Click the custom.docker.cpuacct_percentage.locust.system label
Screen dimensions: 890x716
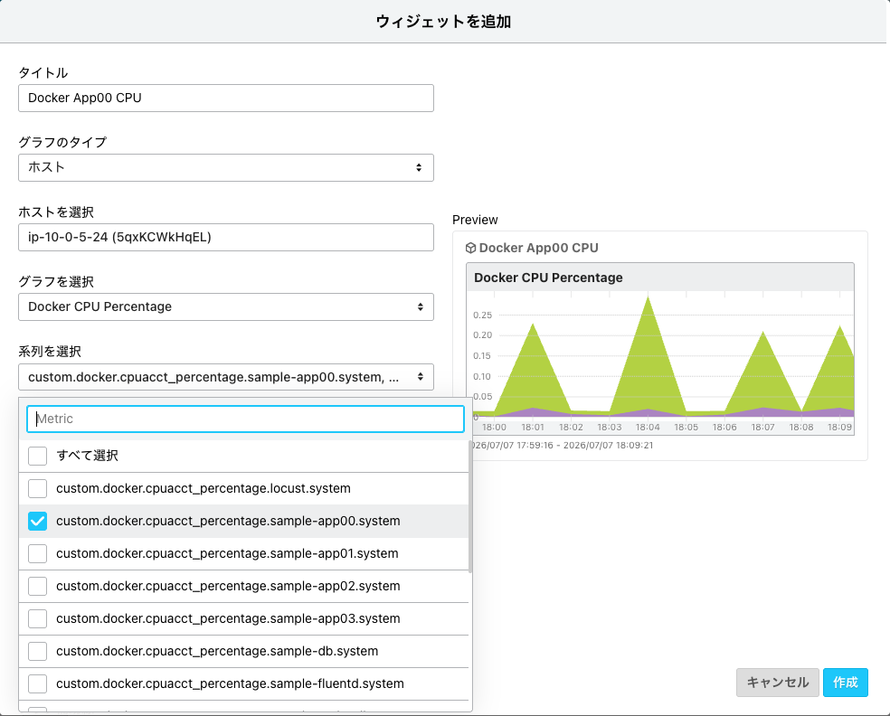click(x=204, y=488)
